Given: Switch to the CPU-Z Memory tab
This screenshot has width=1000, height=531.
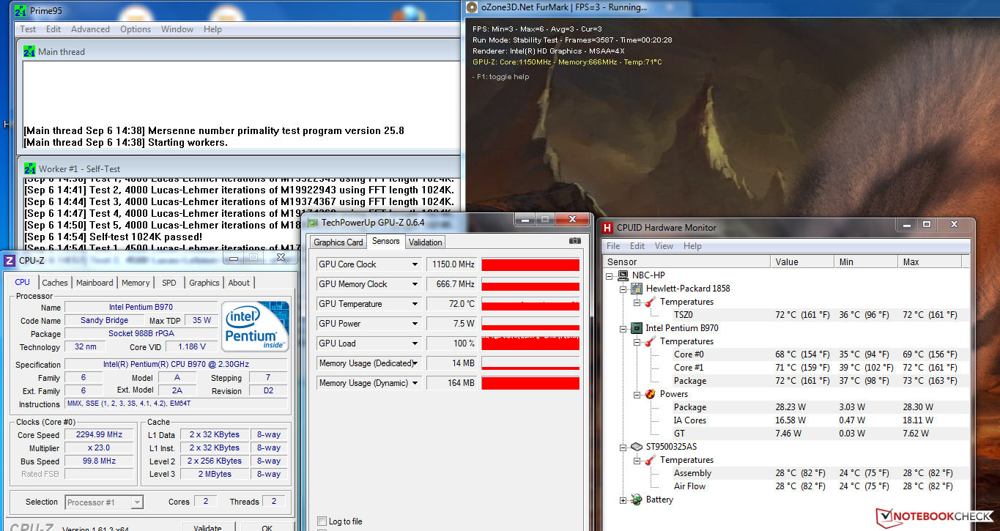Looking at the screenshot, I should coord(136,283).
